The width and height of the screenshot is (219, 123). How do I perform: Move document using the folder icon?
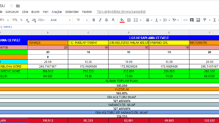18,6
